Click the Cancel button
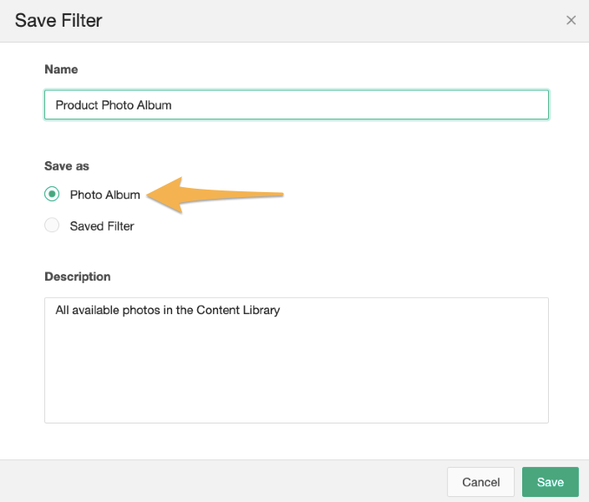The width and height of the screenshot is (589, 502). [x=481, y=482]
